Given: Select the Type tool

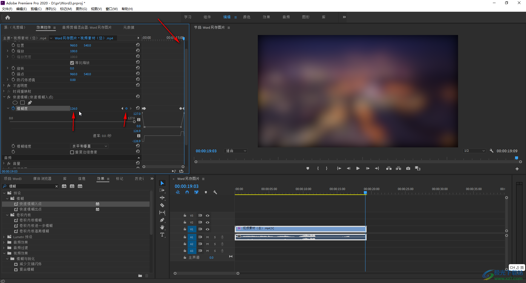Looking at the screenshot, I should (162, 235).
